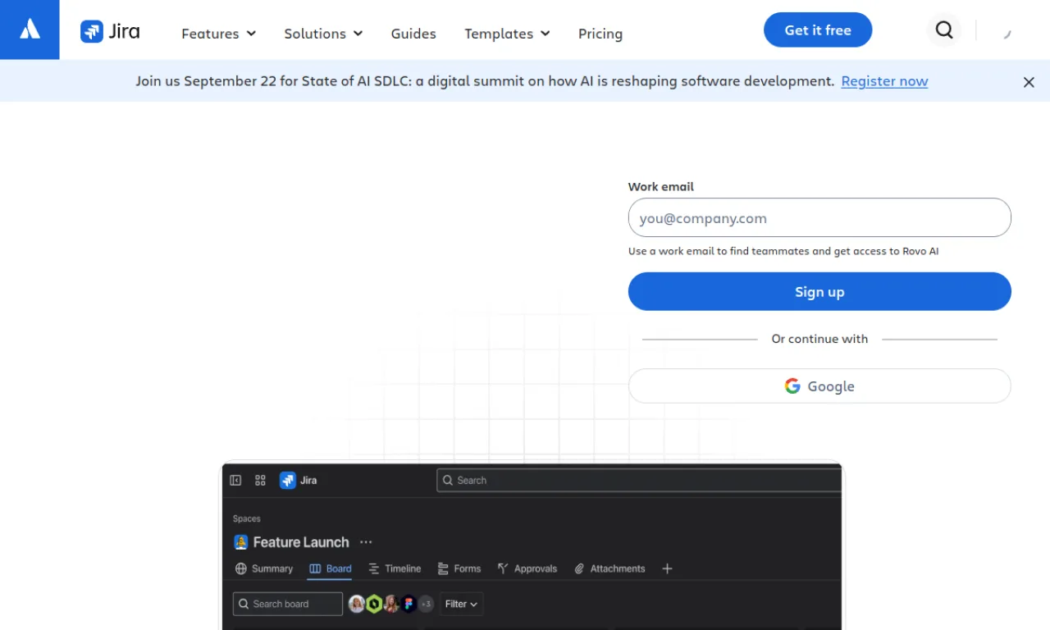The width and height of the screenshot is (1050, 630).
Task: Expand the Solutions menu
Action: pyautogui.click(x=323, y=34)
